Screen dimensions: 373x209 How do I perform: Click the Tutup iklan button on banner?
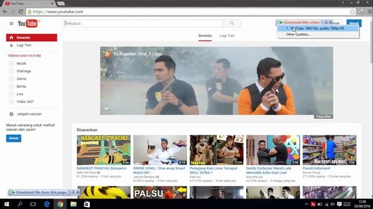tap(323, 117)
